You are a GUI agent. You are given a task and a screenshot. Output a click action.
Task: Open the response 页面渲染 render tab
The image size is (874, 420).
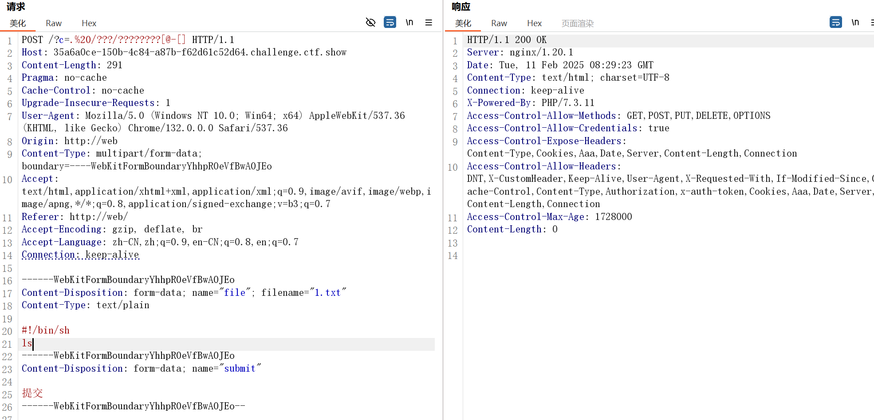[577, 23]
